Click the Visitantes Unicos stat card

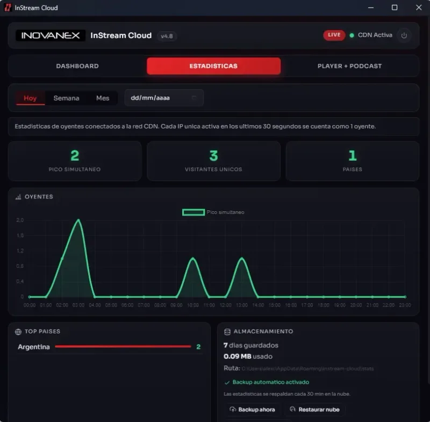[213, 161]
